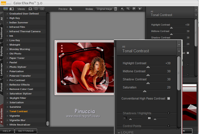This screenshot has height=134, width=199.
Task: Switch to side-by-side preview view
Action: click(x=42, y=9)
